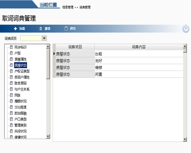
Task: Click the icon beside 文化程度
Action: 11,107
